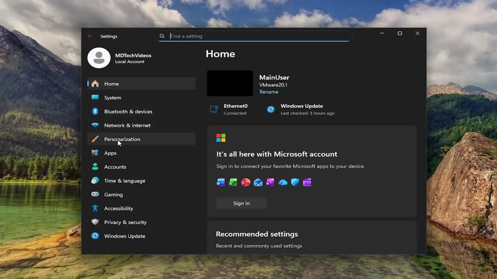Click the Accounts person icon
This screenshot has height=279, width=497.
coord(95,167)
